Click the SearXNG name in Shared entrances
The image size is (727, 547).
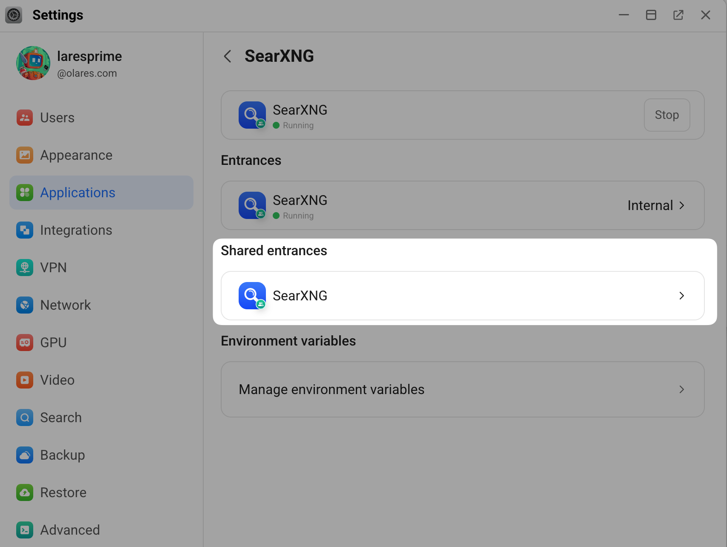tap(300, 296)
